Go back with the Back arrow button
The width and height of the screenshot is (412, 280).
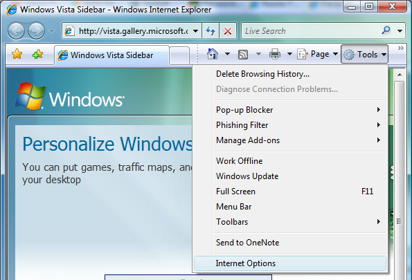(16, 31)
